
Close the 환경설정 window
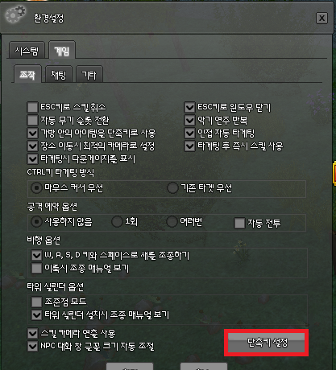[321, 18]
